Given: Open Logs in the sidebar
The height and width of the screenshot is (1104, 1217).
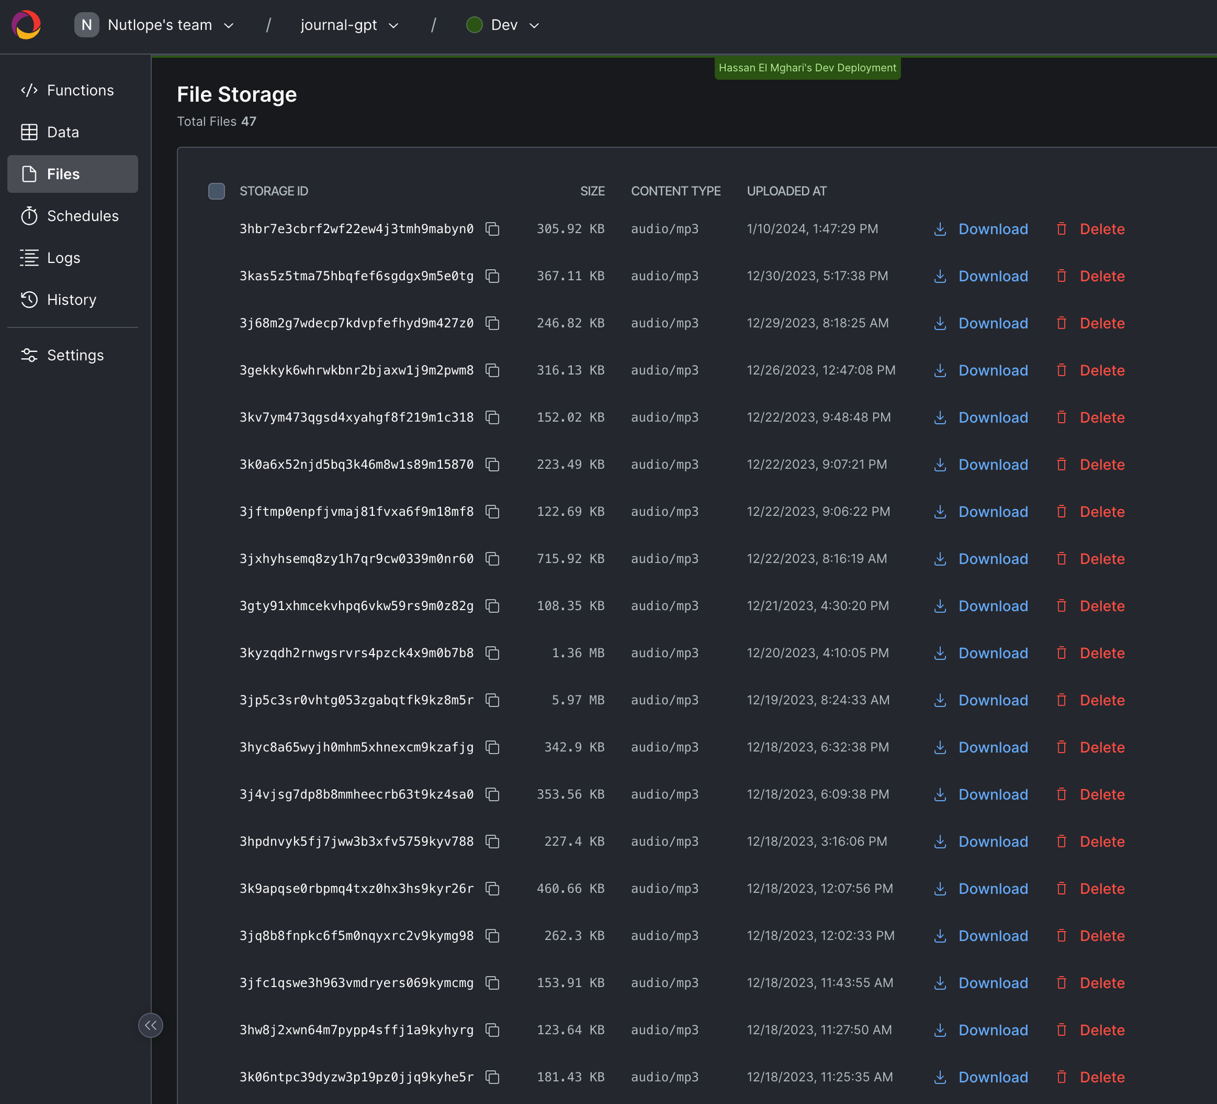Looking at the screenshot, I should (72, 258).
